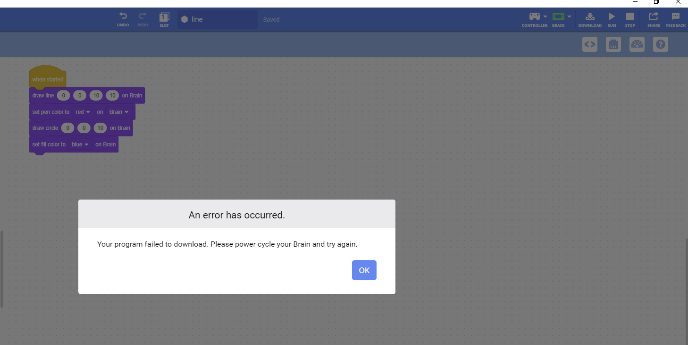Click the 'An error has occurred.' dialog title

tap(237, 215)
